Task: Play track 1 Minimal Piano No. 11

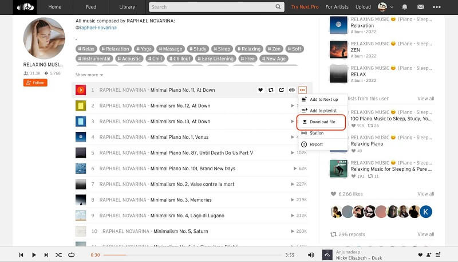Action: (x=81, y=90)
